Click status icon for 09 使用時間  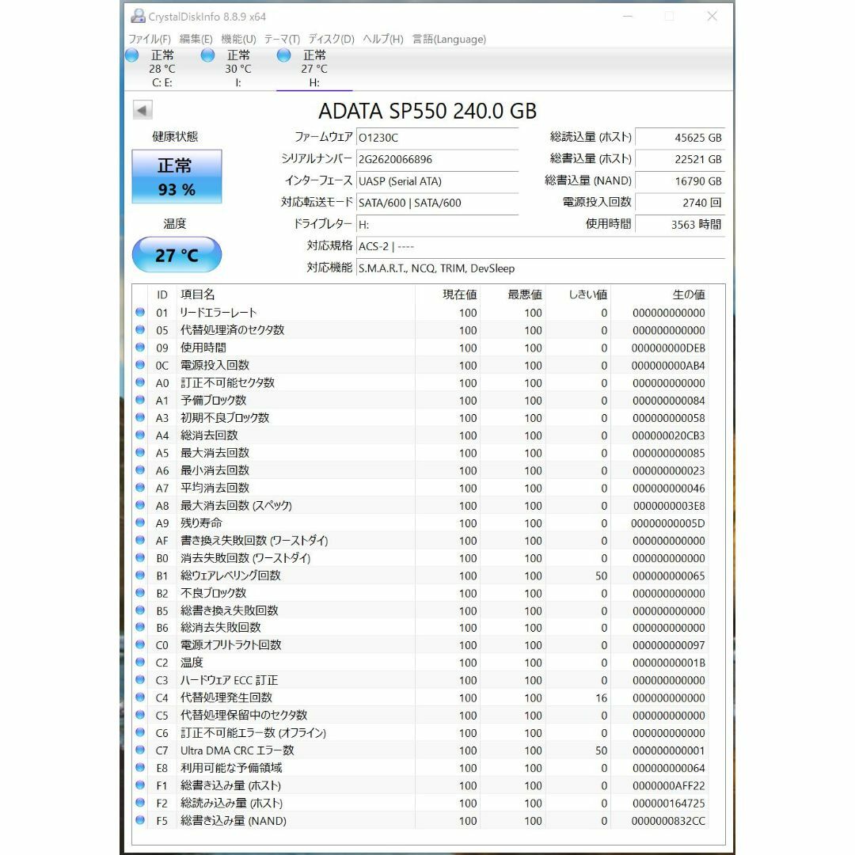(x=140, y=348)
